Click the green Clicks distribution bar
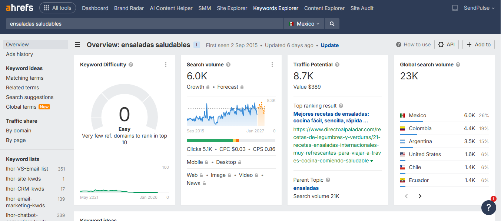This screenshot has height=221, width=501. coord(209,141)
